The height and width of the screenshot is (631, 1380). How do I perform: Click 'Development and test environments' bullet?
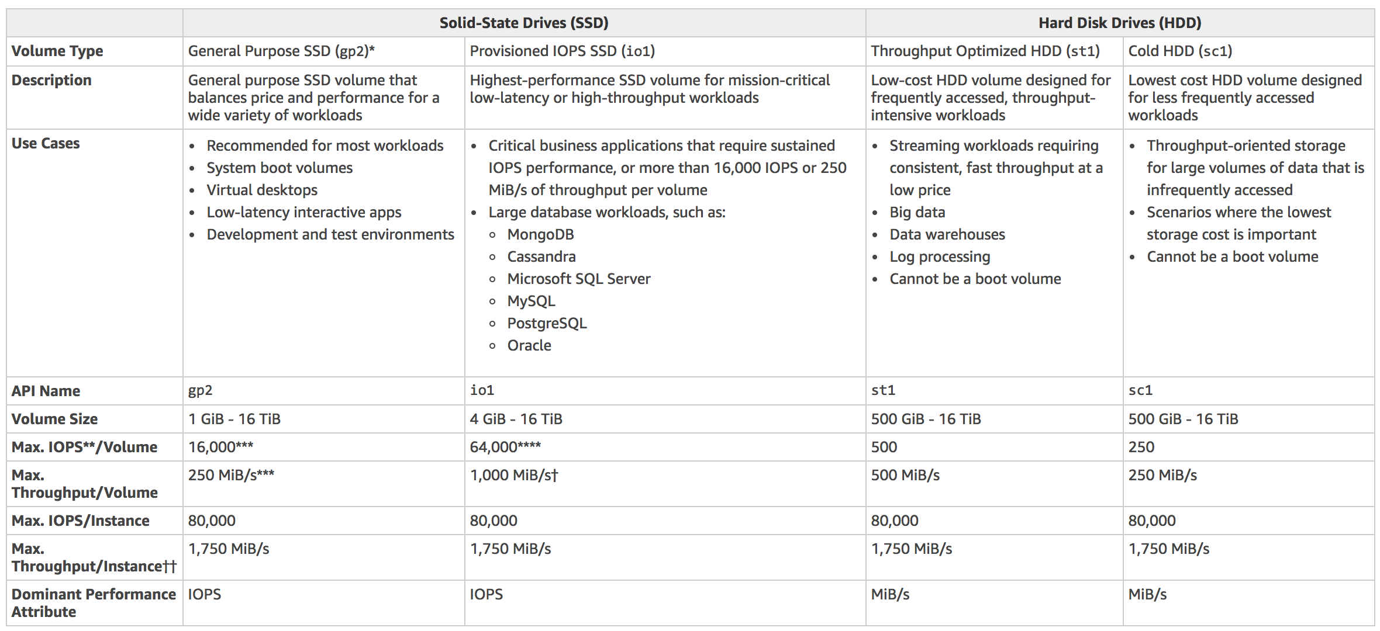coord(330,234)
